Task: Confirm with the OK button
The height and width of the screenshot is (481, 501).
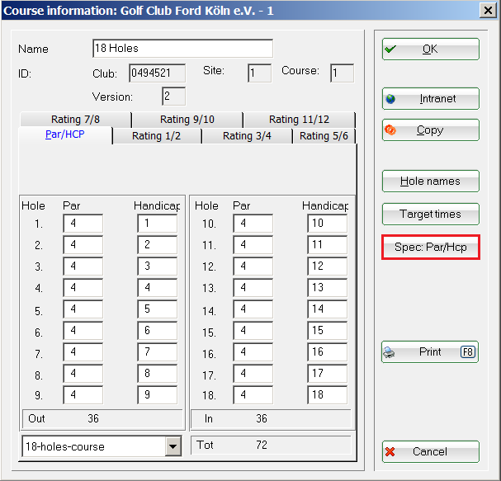Action: coord(430,50)
